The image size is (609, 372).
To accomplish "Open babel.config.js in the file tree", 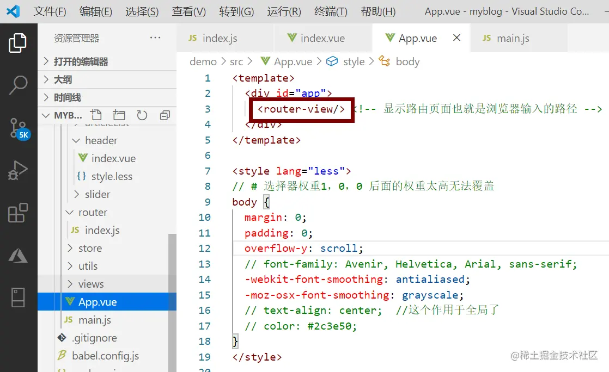I will (x=107, y=356).
